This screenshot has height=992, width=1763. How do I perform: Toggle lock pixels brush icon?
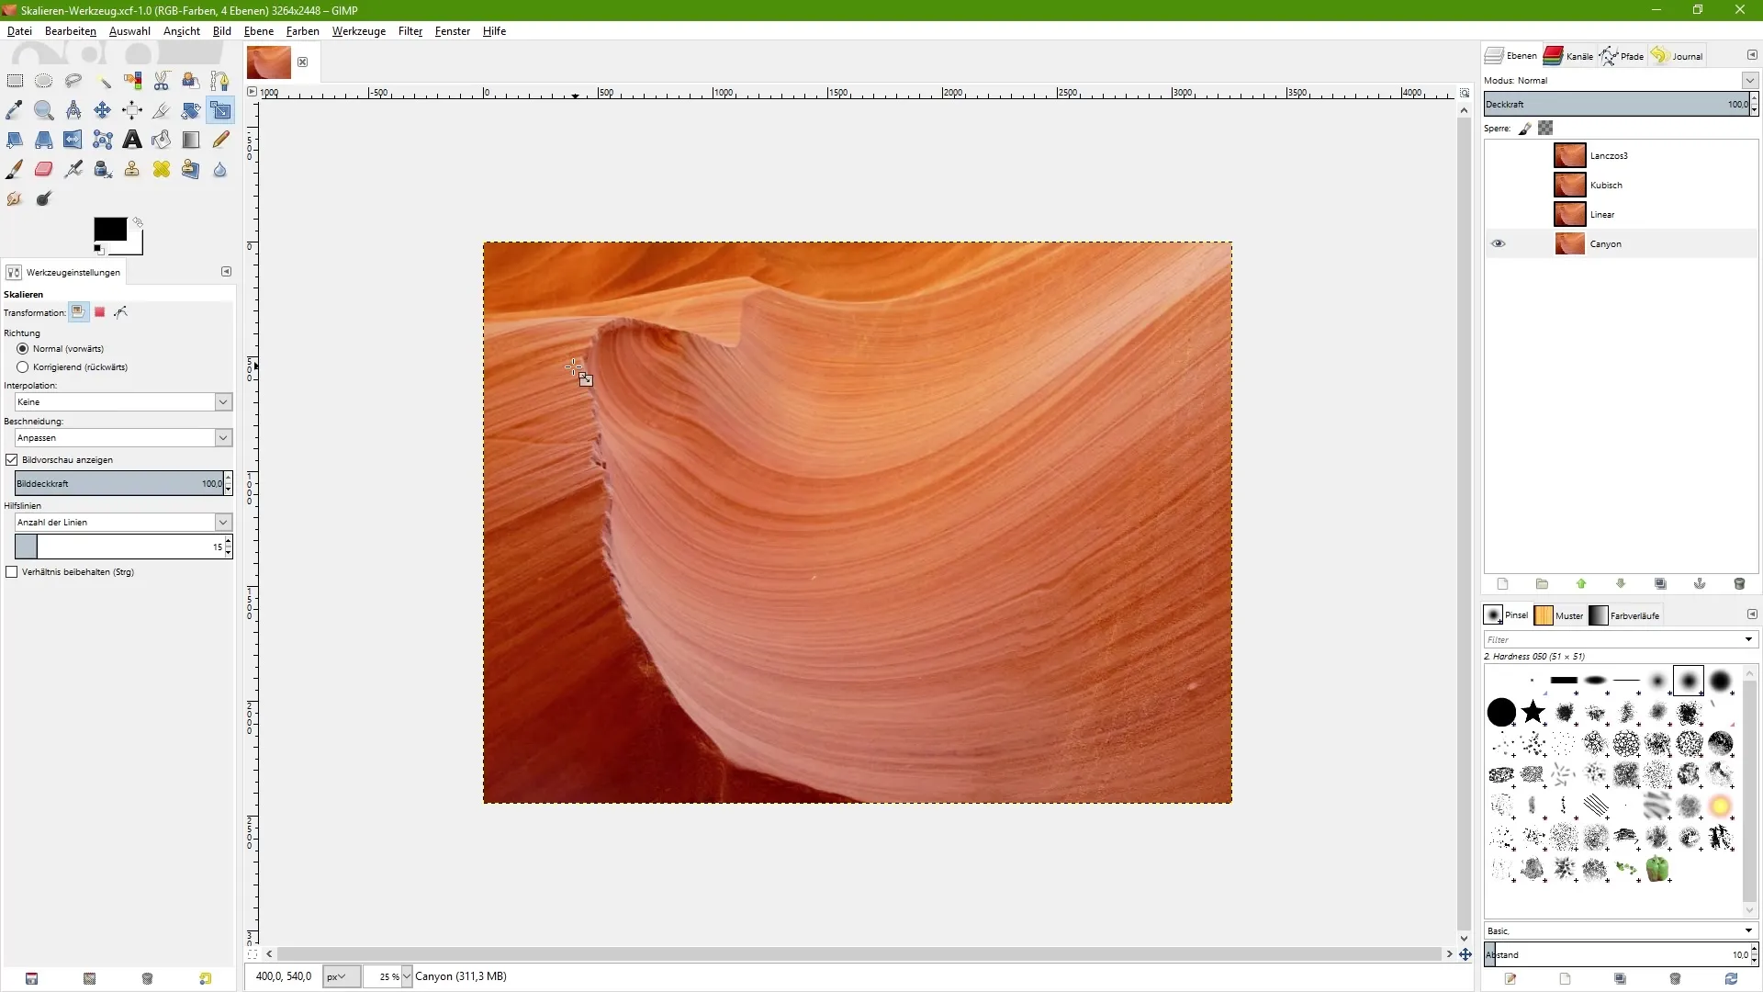[x=1525, y=129]
